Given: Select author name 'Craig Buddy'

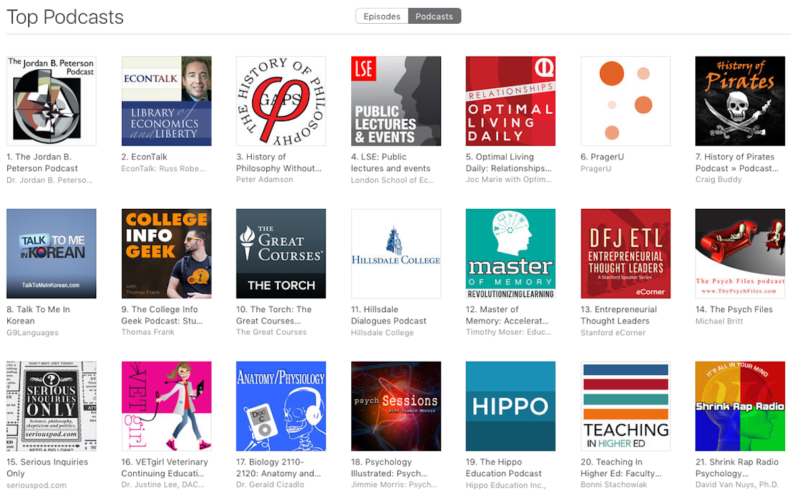Looking at the screenshot, I should point(718,180).
